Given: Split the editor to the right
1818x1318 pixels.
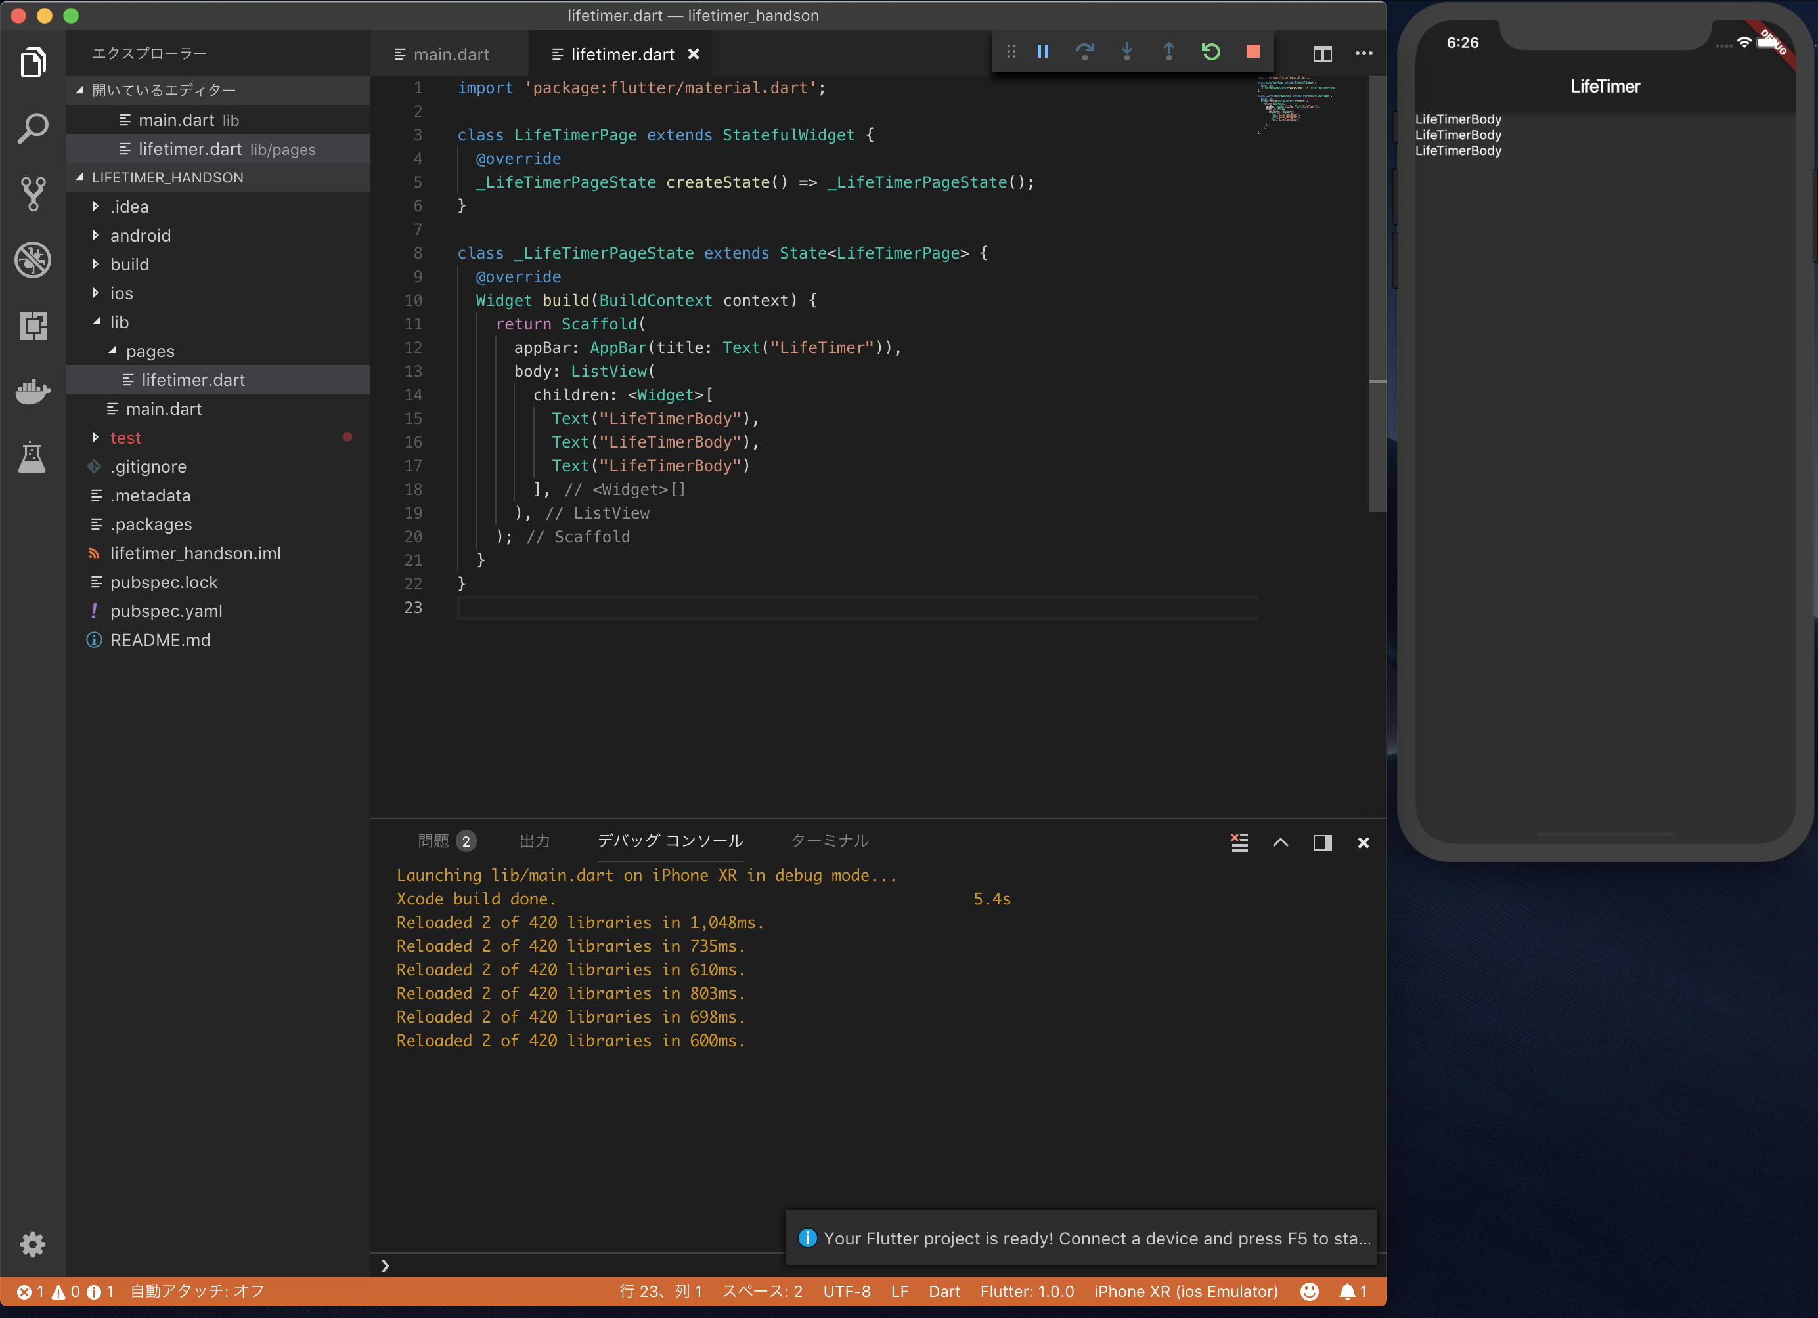Looking at the screenshot, I should click(x=1323, y=54).
